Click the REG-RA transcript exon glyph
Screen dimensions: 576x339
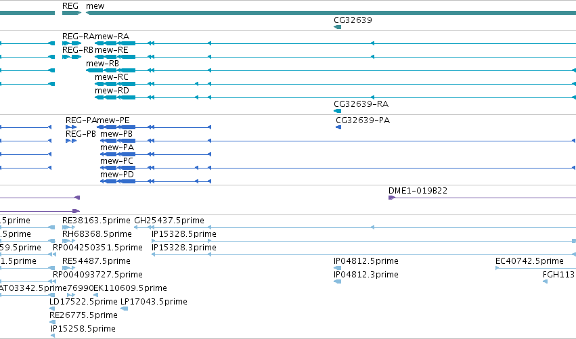(72, 43)
